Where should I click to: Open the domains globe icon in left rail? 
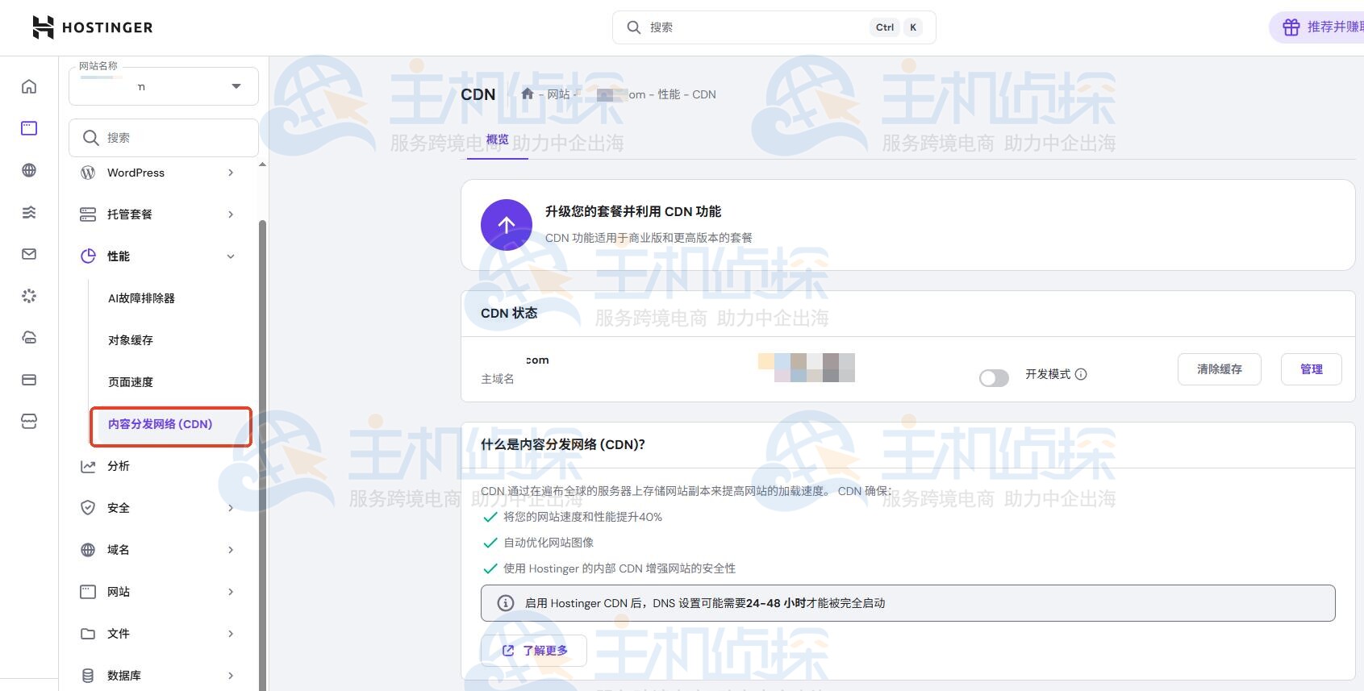click(29, 170)
